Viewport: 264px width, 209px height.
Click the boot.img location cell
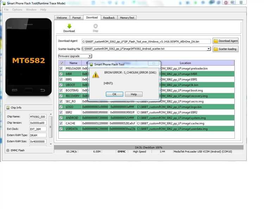(197, 90)
